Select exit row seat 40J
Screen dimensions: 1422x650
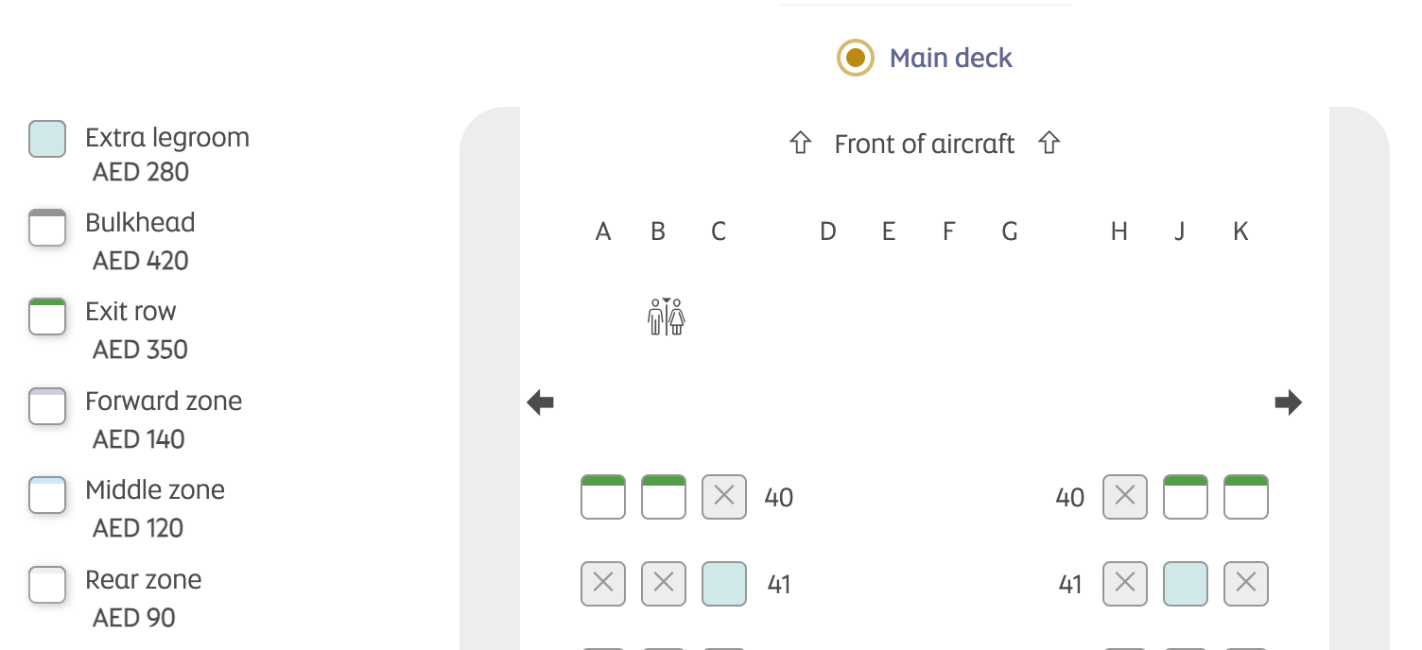tap(1186, 497)
